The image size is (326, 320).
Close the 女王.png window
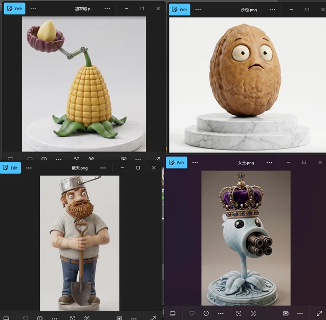tap(320, 162)
